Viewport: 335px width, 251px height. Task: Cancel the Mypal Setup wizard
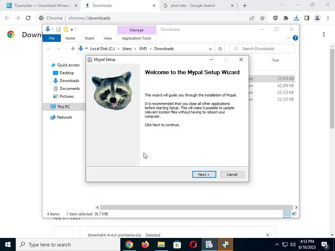pyautogui.click(x=232, y=175)
